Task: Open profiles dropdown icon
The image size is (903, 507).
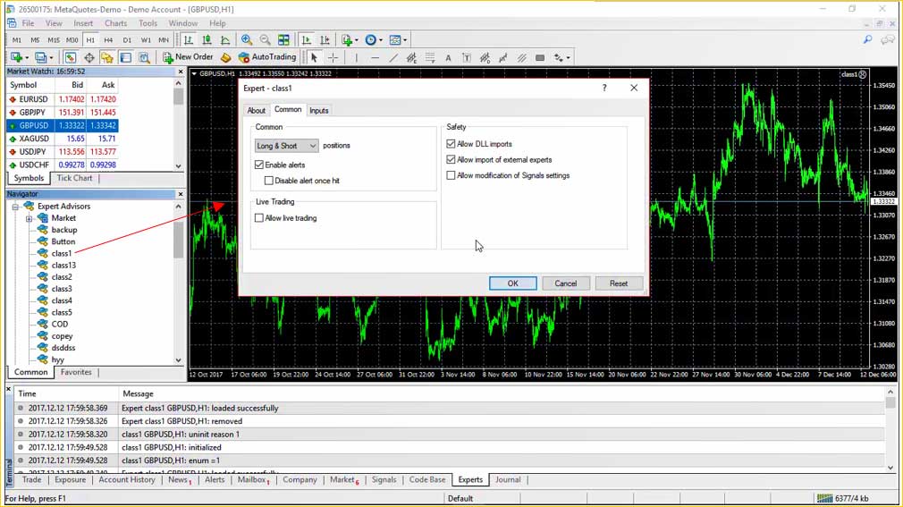Action: tap(43, 57)
